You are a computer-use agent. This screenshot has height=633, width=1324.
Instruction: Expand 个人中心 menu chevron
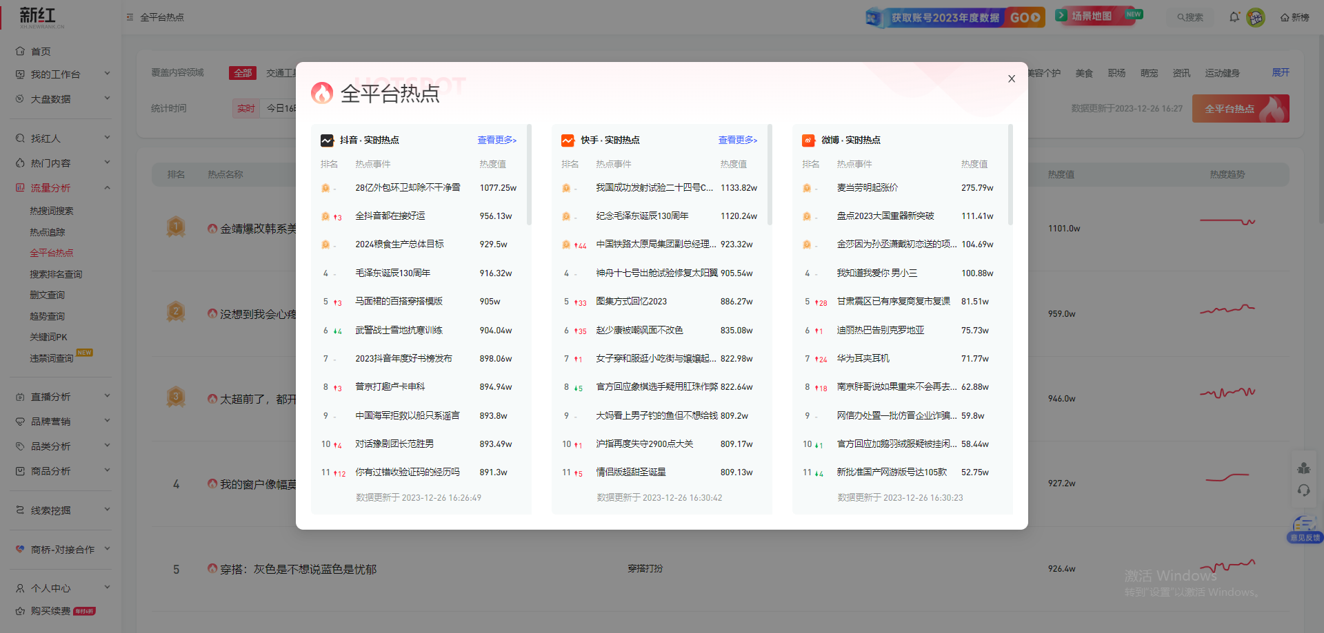coord(107,587)
